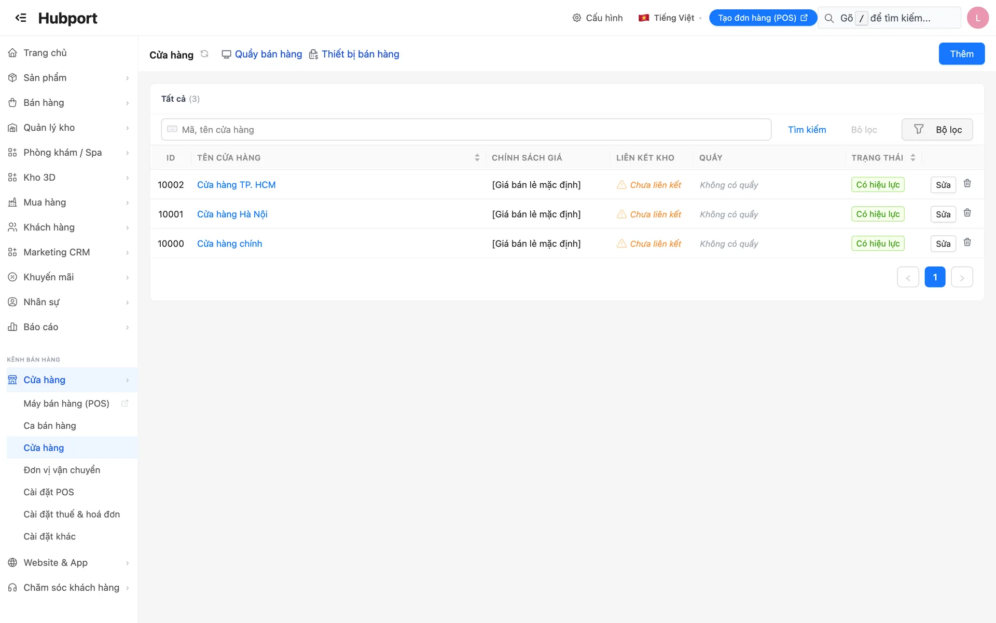This screenshot has height=623, width=996.
Task: Click the refresh icon next to Cửa hàng title
Action: click(204, 54)
